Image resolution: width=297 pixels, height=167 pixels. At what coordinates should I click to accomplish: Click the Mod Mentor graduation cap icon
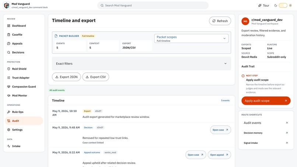(9, 95)
